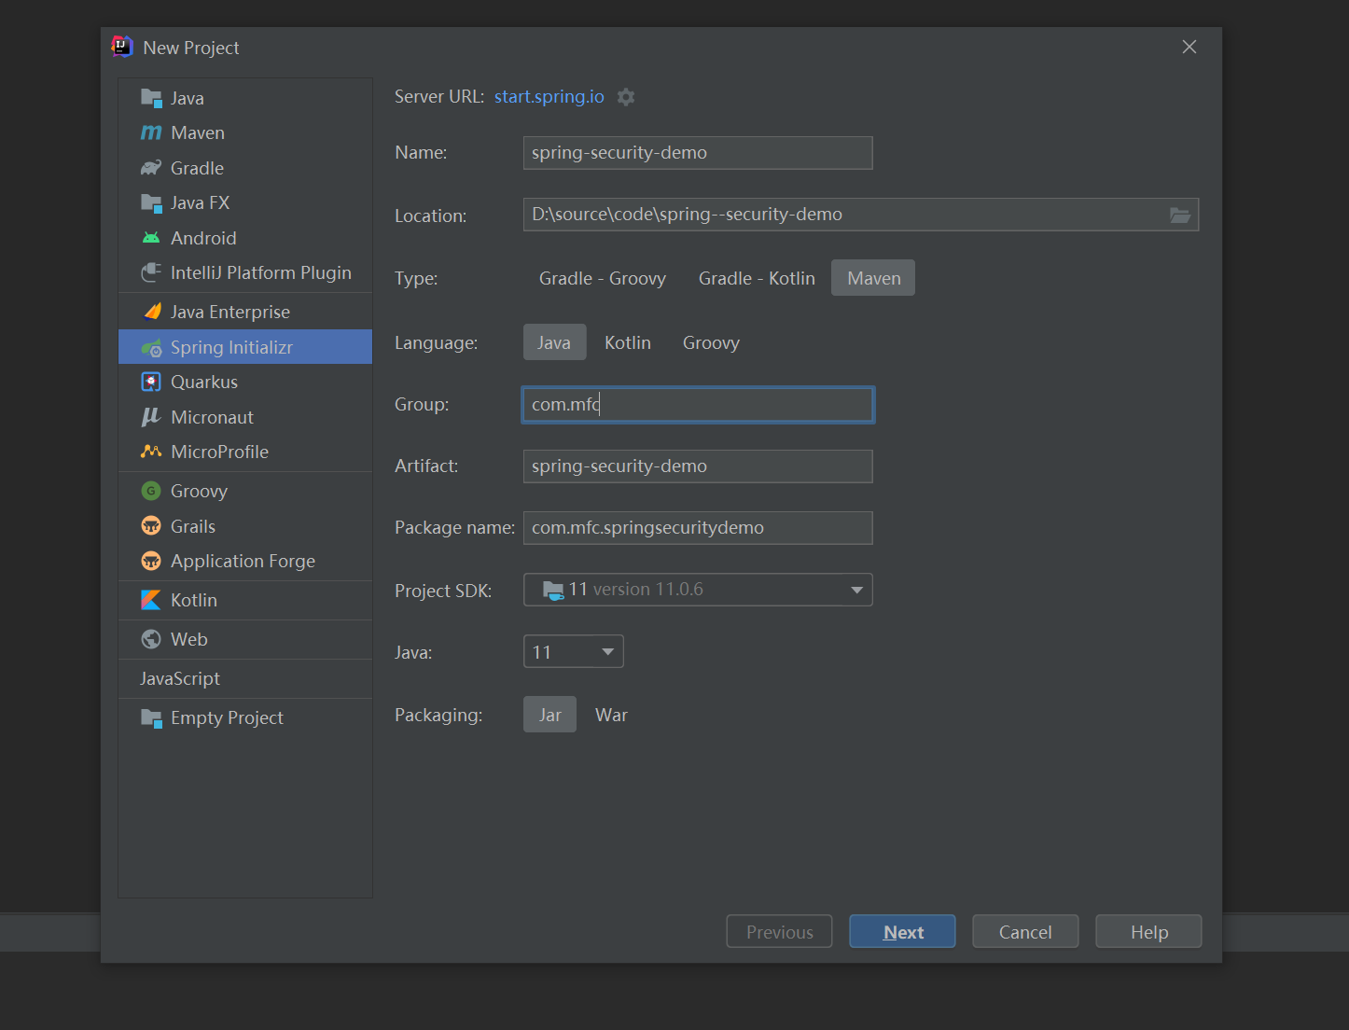Click the Empty Project folder icon
This screenshot has width=1349, height=1030.
pos(151,717)
